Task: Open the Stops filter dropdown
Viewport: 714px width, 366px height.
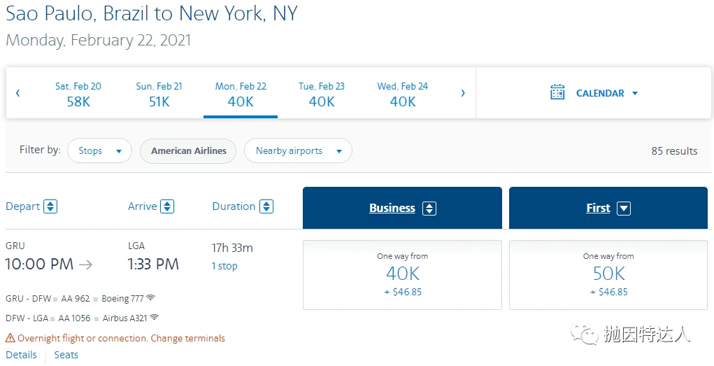Action: click(99, 150)
